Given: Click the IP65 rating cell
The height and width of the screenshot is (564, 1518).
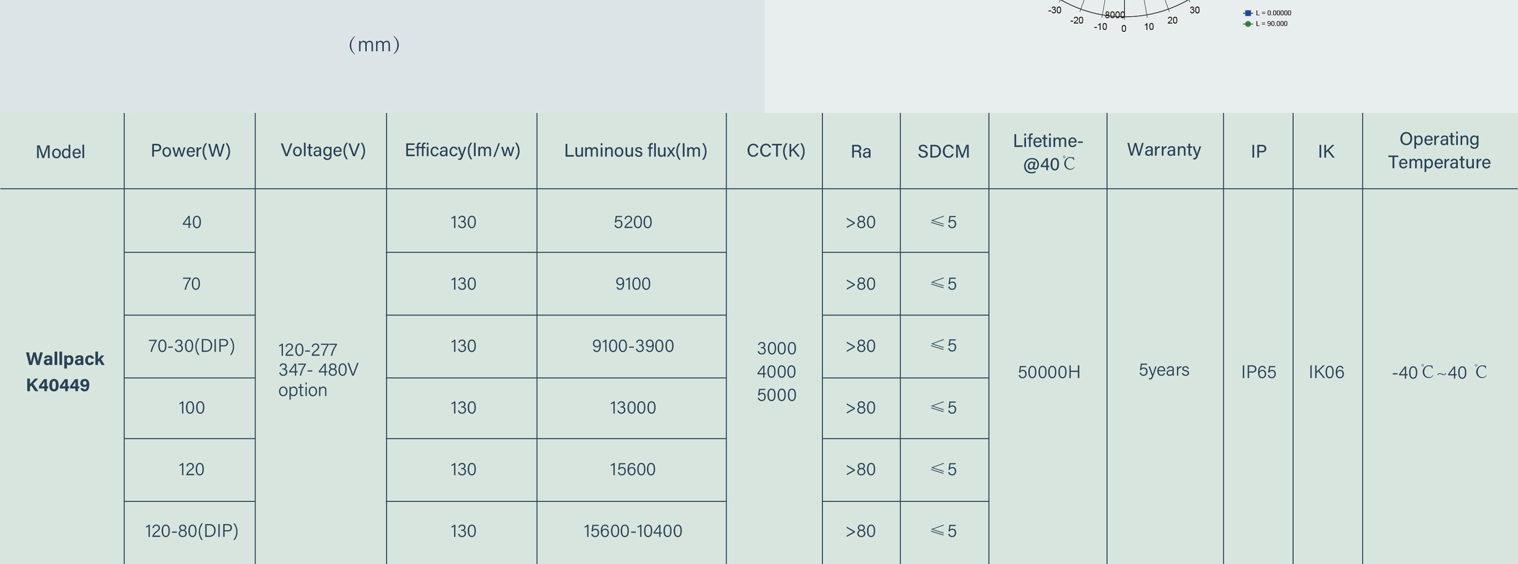Looking at the screenshot, I should pyautogui.click(x=1259, y=372).
